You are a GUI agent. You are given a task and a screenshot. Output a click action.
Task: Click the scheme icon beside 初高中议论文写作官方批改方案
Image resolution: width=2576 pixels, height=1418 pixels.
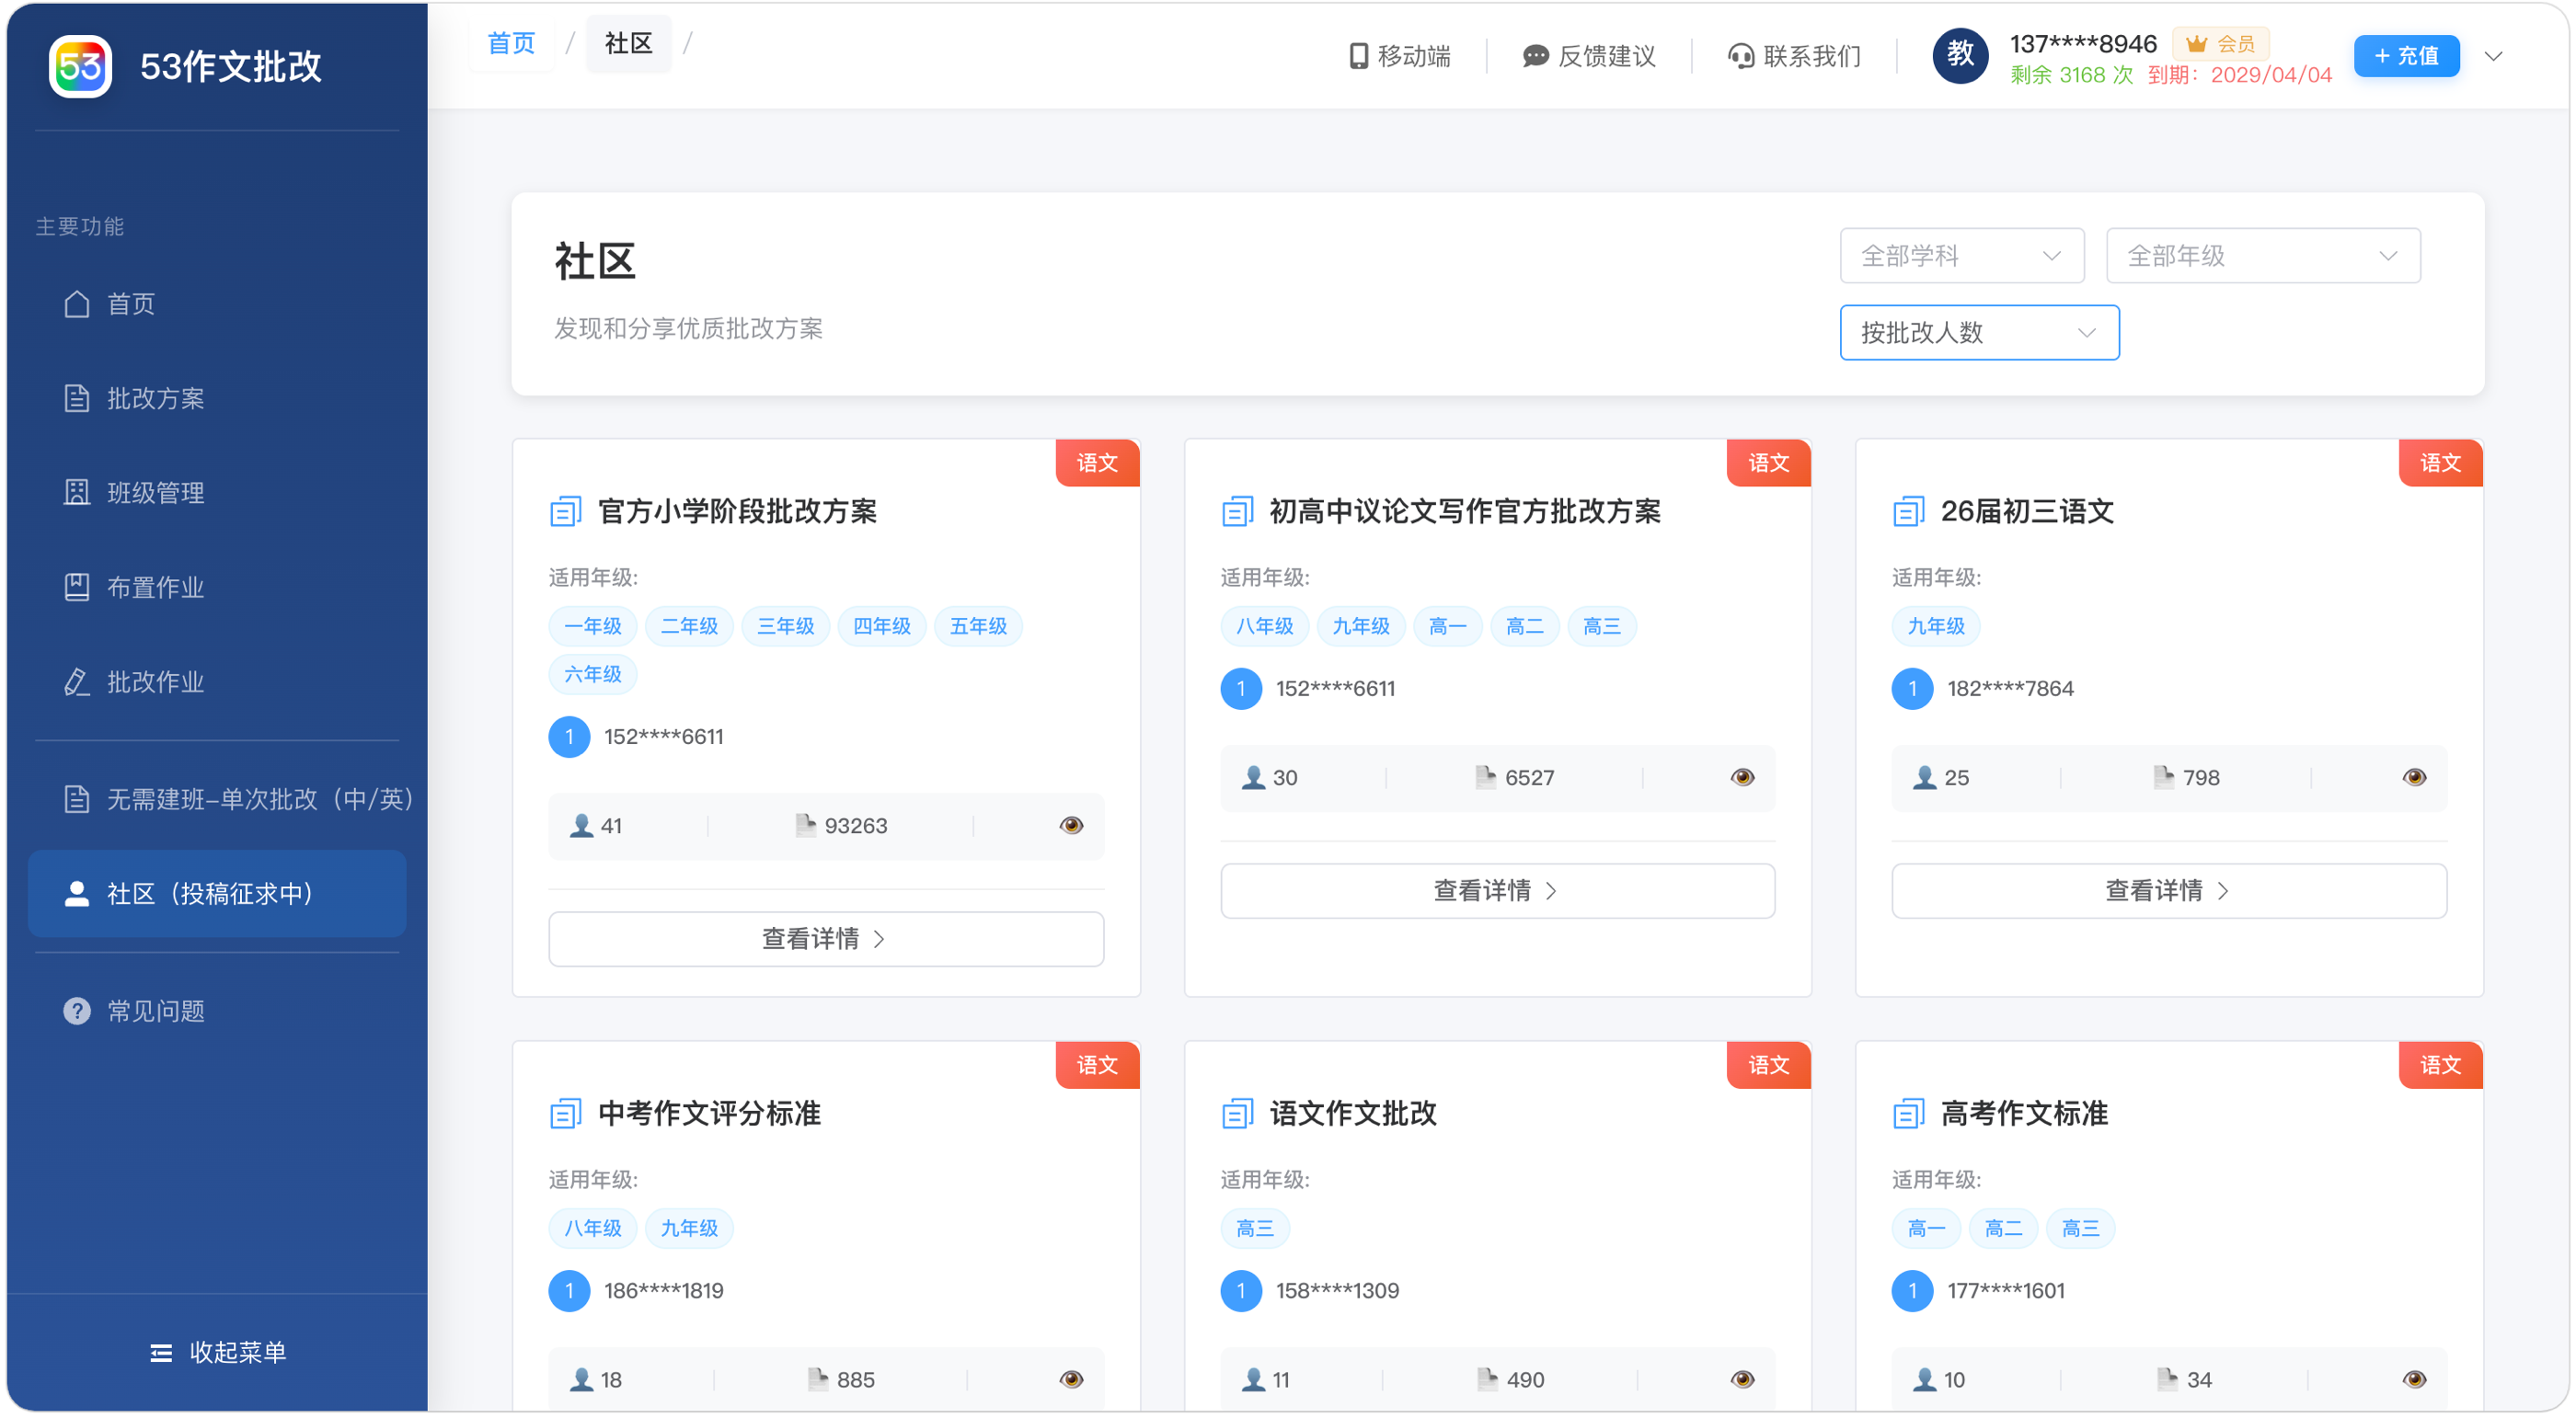click(1237, 511)
